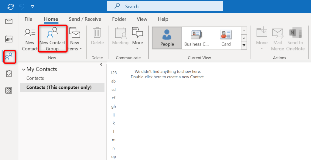Select the Business Card view
The height and width of the screenshot is (160, 311).
197,38
